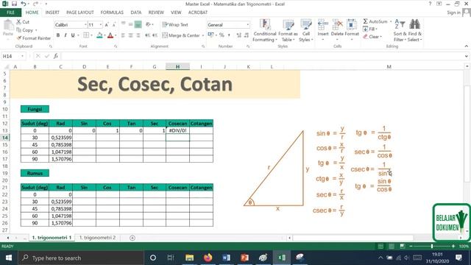Click AutoSum sigma button
Viewport: 471px width, 265px height.
pos(375,21)
